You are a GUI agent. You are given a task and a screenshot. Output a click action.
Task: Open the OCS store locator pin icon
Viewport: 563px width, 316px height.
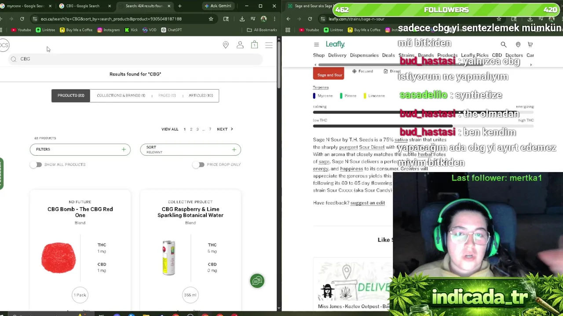click(226, 45)
